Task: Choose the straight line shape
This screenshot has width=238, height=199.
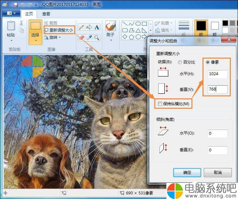Action: (x=125, y=24)
